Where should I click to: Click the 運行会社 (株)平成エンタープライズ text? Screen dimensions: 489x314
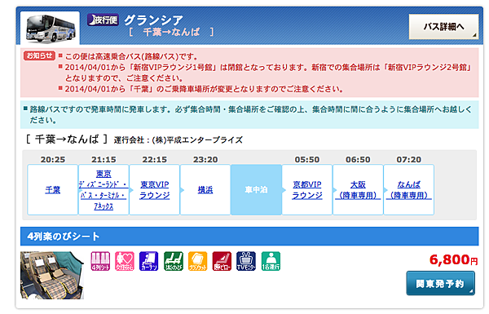[x=178, y=140]
